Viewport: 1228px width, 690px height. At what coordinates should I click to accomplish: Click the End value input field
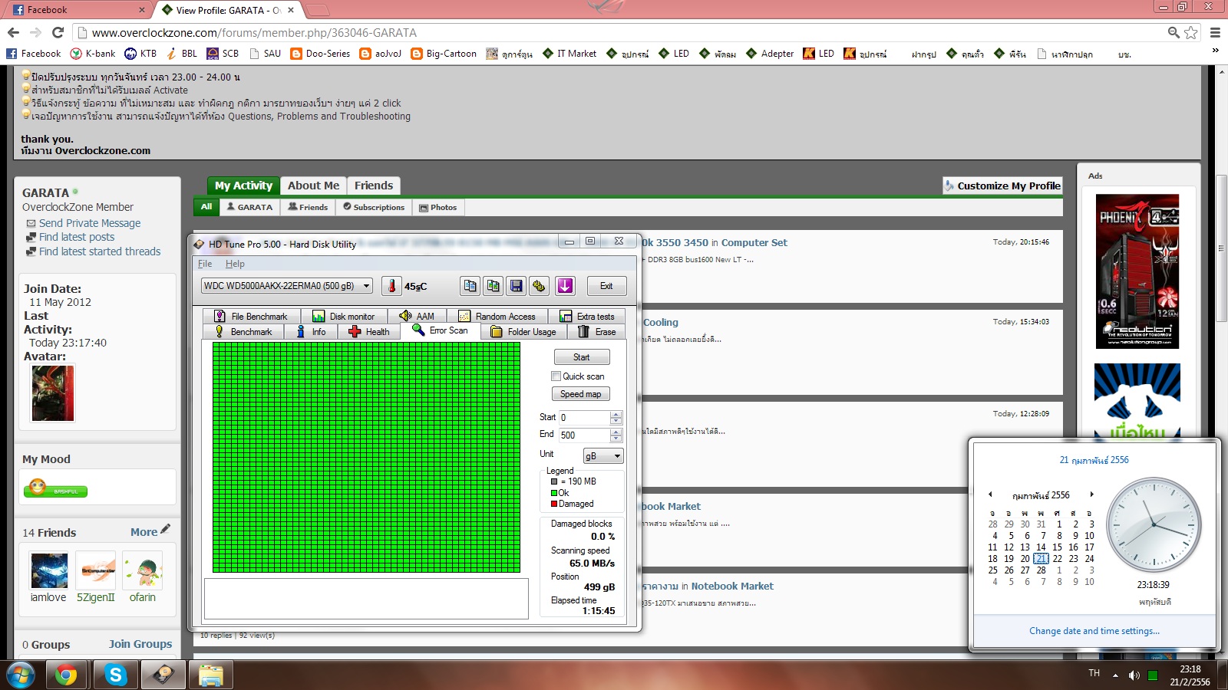pyautogui.click(x=585, y=435)
